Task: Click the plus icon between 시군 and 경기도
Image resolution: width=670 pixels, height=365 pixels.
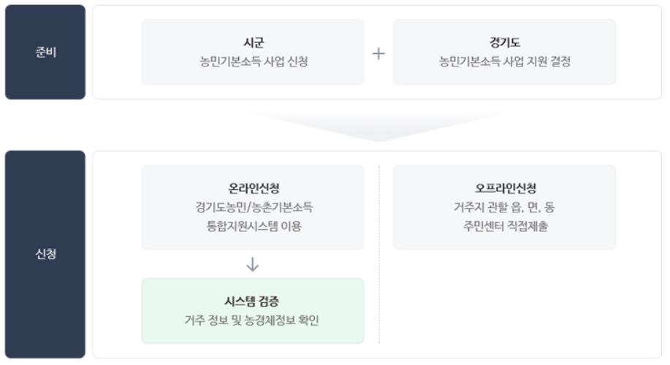Action: [x=378, y=53]
